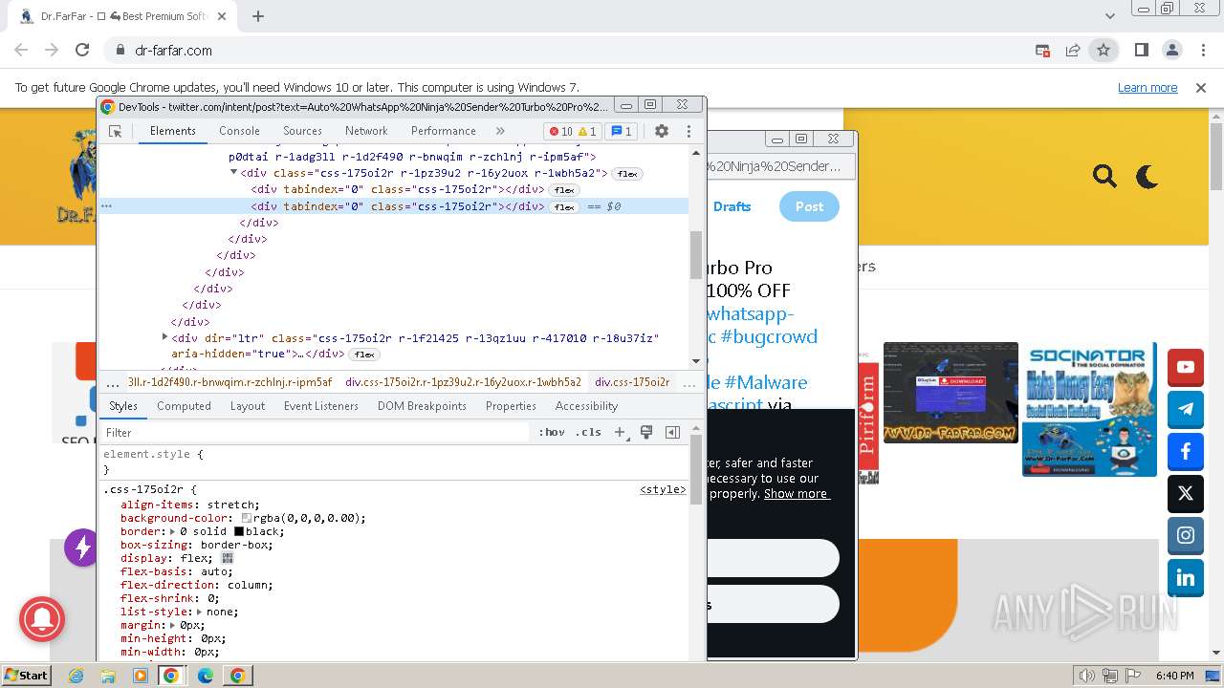The image size is (1224, 688).
Task: Open Microsoft Edge from the taskbar
Action: pos(205,676)
